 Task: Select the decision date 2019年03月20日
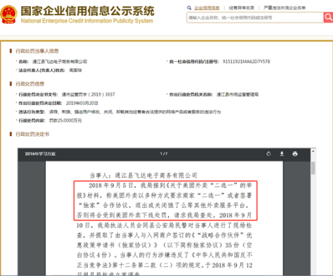[x=82, y=103]
